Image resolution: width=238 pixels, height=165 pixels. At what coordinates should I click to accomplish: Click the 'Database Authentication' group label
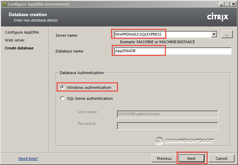click(82, 73)
